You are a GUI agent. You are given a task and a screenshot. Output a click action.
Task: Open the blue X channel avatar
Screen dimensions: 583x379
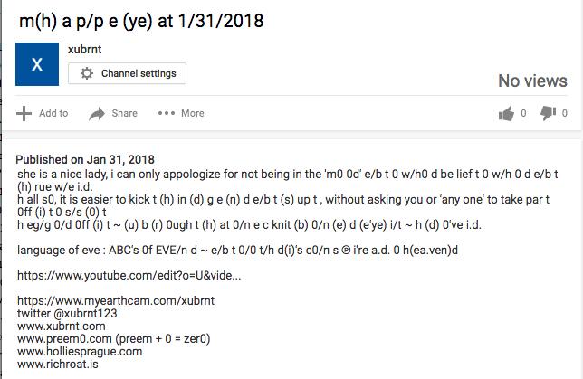pyautogui.click(x=37, y=64)
